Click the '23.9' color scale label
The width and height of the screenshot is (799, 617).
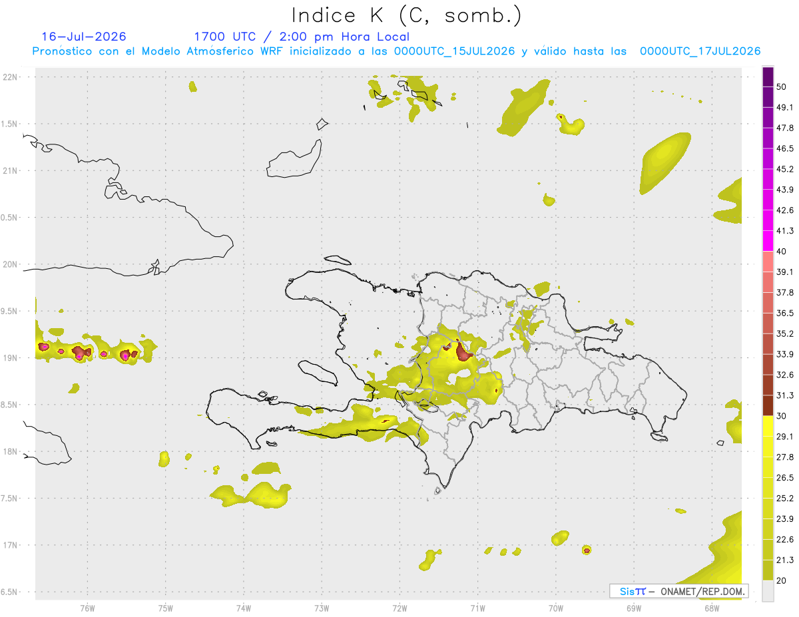(x=785, y=519)
